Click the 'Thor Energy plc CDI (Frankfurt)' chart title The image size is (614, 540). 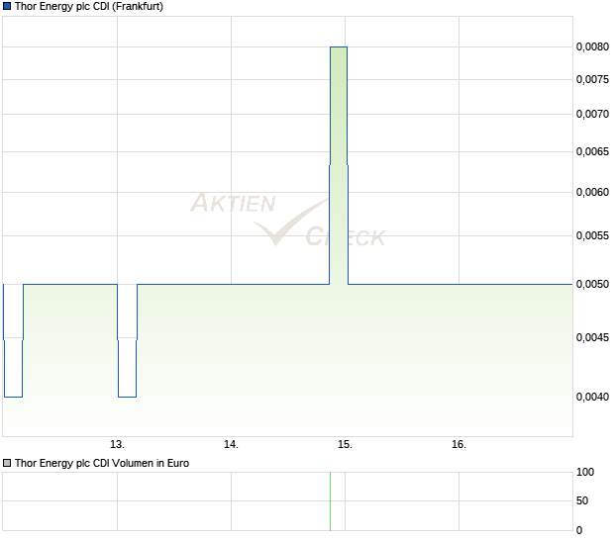pyautogui.click(x=89, y=7)
